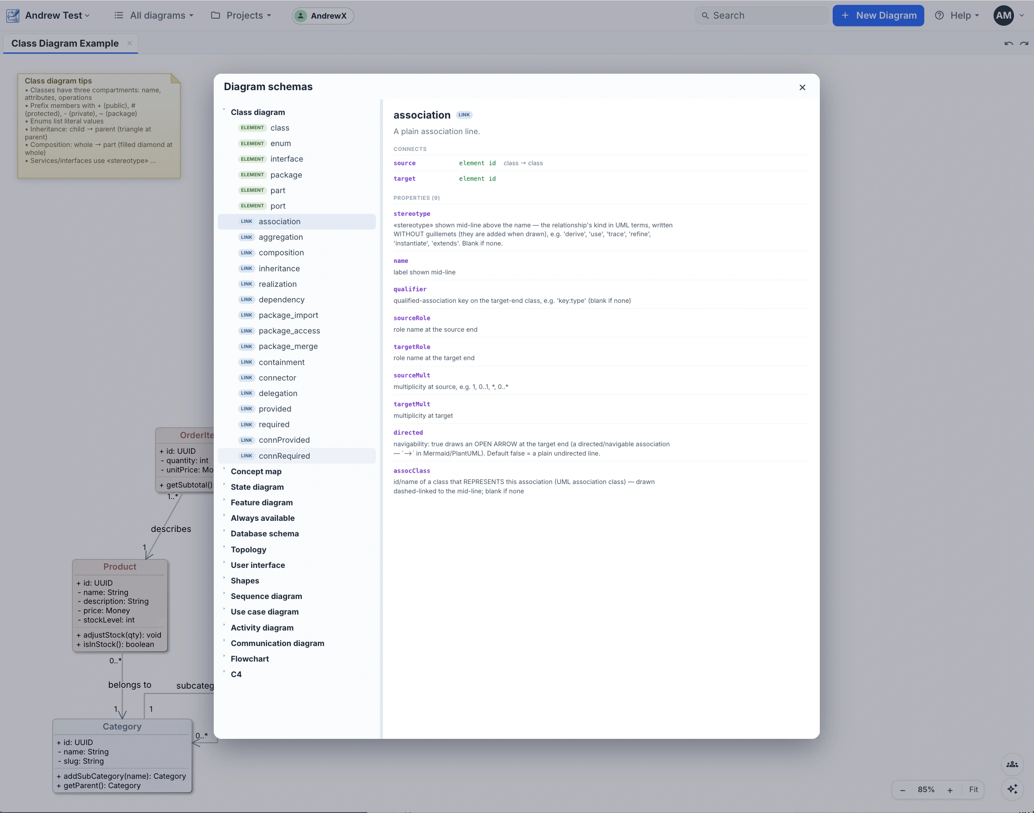Expand the Feature diagram schema group
This screenshot has height=813, width=1034.
[261, 503]
